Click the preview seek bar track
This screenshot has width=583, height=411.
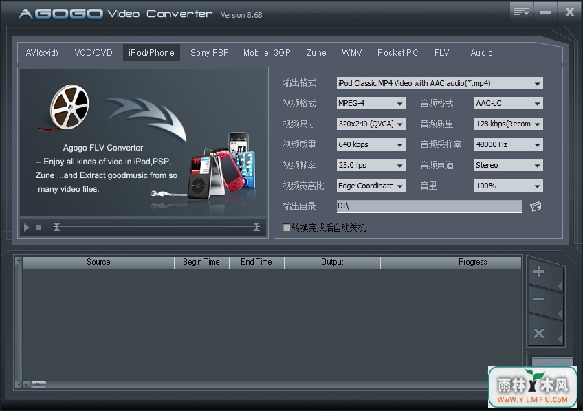[157, 227]
